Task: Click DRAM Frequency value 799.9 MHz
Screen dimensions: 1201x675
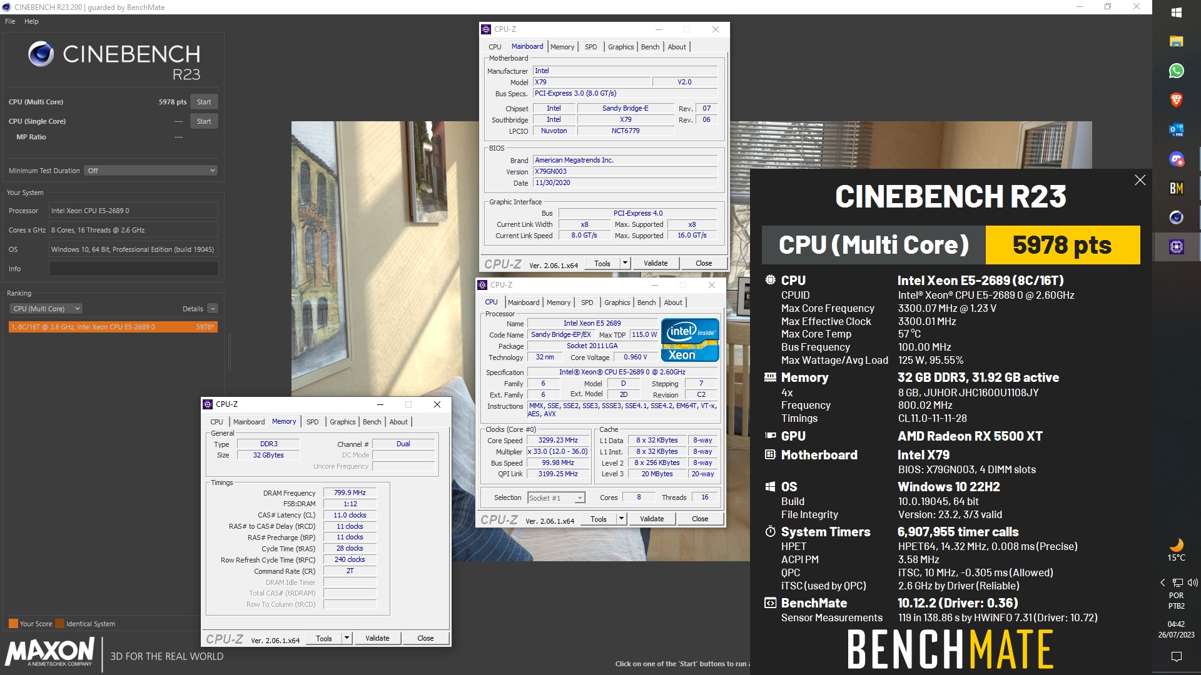Action: click(350, 492)
